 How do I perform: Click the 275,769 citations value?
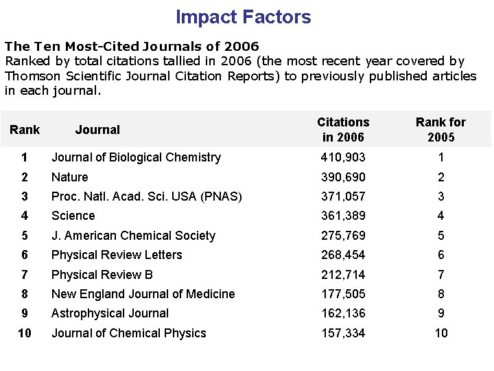point(343,236)
